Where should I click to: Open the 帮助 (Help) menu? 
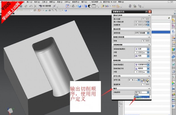[121, 2]
